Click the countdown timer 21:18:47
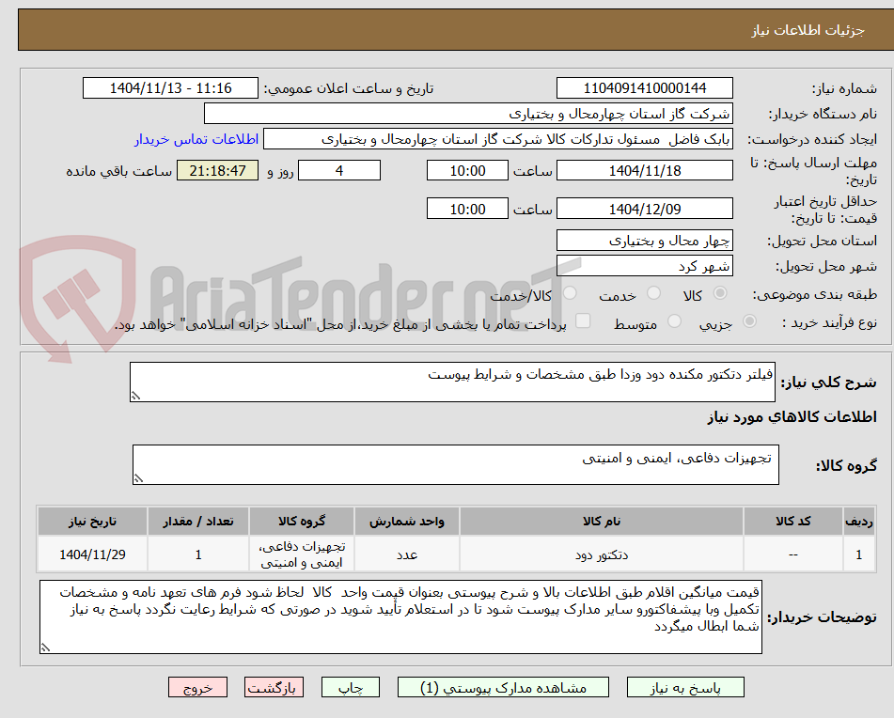894x718 pixels. click(x=217, y=170)
